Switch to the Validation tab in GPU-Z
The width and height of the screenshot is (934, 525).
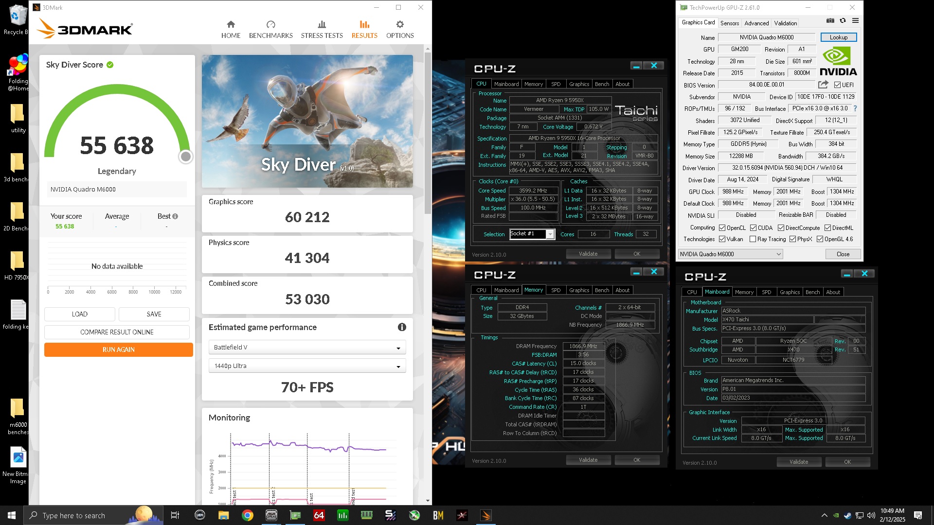[x=785, y=23]
